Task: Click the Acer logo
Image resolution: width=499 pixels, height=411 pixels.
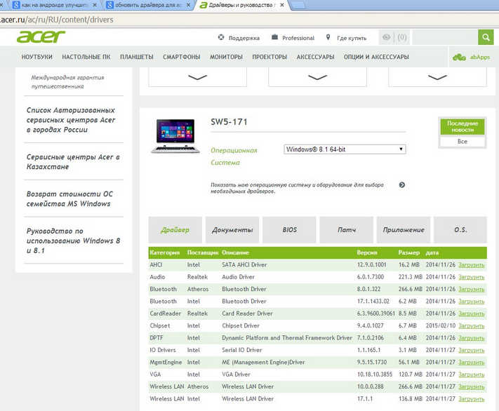Action: (41, 37)
